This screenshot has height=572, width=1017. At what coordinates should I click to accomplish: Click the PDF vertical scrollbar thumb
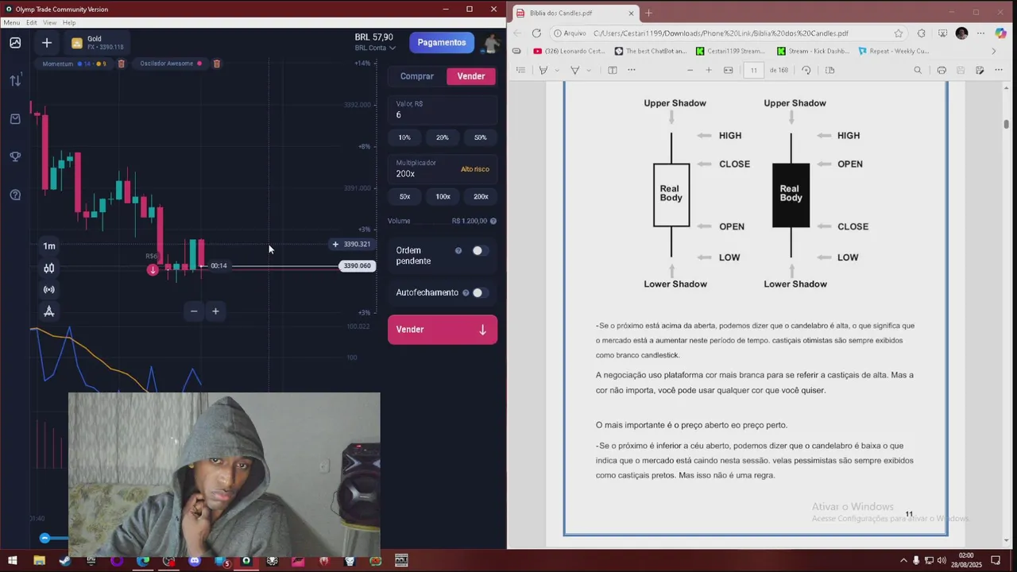tap(1006, 124)
